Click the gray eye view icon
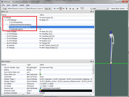 [x=63, y=9]
